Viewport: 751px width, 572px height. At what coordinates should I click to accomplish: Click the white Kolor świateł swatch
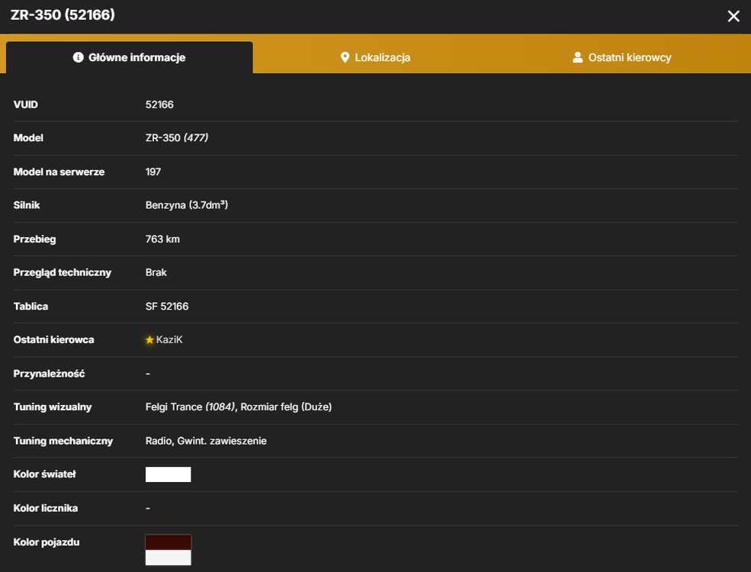[168, 474]
